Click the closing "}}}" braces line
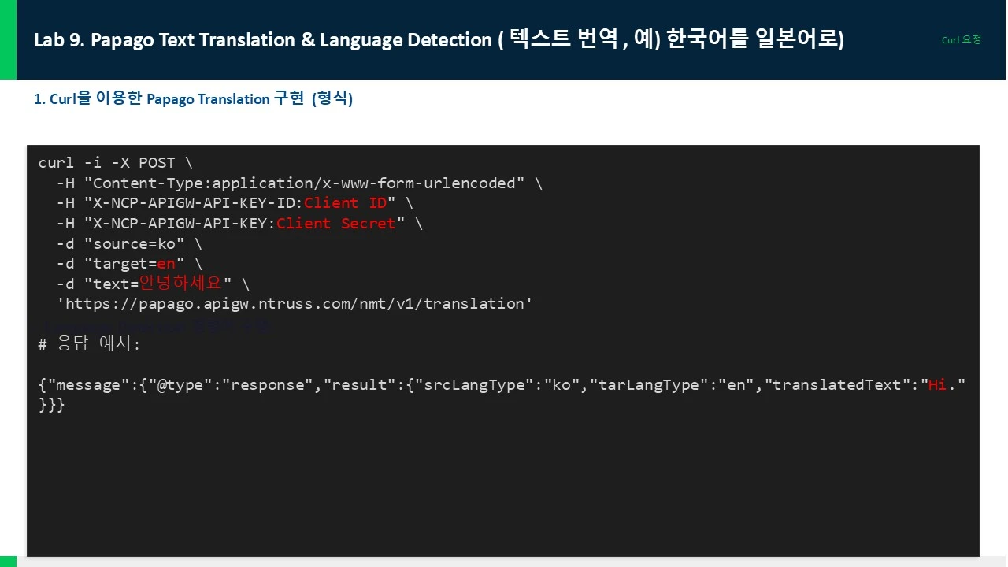1008x567 pixels. (52, 406)
